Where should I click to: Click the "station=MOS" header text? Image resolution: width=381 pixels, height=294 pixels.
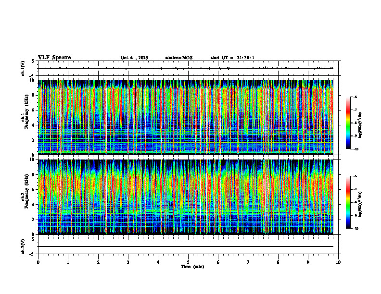179,58
